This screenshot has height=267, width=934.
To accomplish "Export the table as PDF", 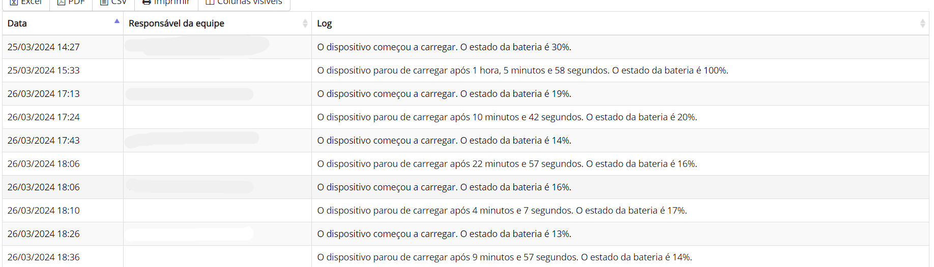I will tap(71, 3).
